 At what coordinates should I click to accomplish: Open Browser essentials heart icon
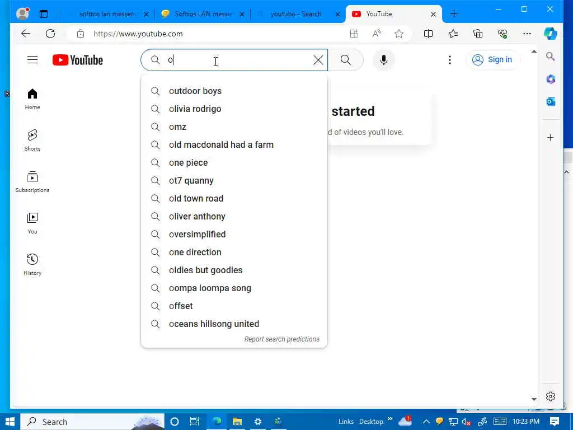click(502, 34)
